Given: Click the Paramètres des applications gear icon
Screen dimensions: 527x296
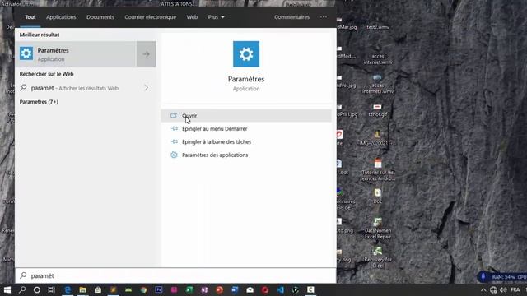Looking at the screenshot, I should (x=174, y=155).
